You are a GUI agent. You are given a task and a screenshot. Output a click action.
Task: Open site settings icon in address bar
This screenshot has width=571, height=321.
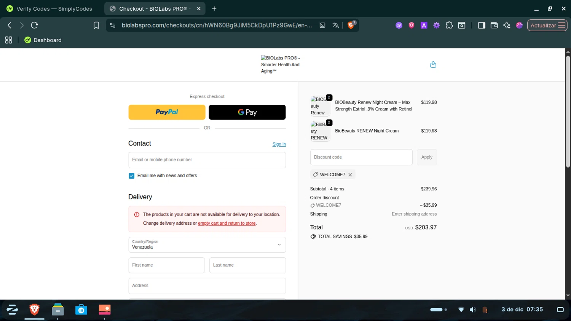(113, 25)
